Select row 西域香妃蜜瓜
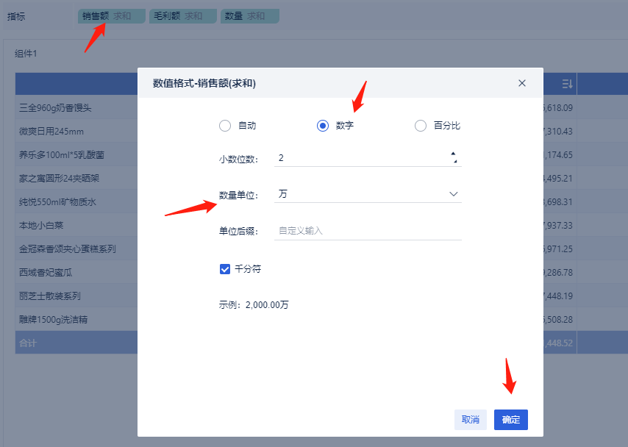Screen dimensions: 628x447 tap(46, 273)
